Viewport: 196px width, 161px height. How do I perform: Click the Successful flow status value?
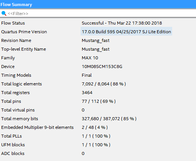coord(122,23)
